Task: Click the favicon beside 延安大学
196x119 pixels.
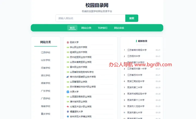Action: point(68,42)
